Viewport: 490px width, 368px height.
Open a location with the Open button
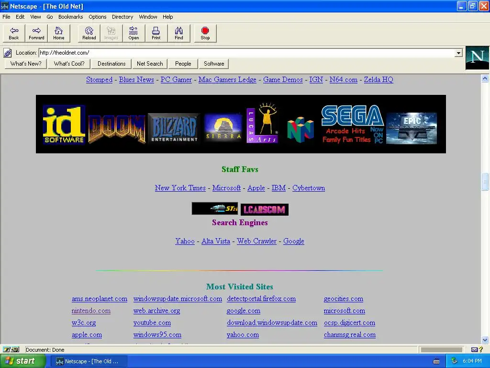point(134,33)
